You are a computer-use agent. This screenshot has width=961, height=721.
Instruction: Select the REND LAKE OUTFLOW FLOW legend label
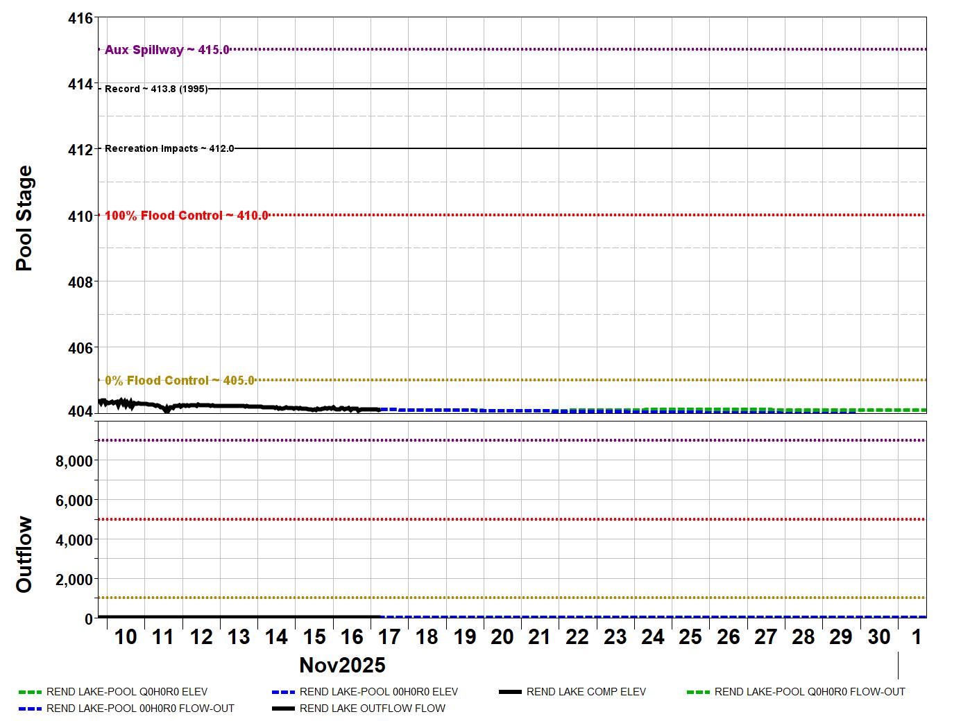(372, 709)
